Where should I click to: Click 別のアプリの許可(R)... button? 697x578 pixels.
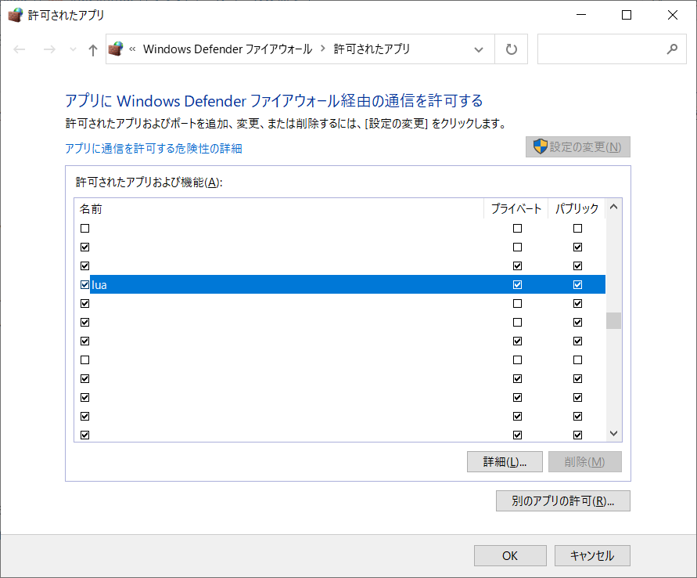(x=563, y=501)
